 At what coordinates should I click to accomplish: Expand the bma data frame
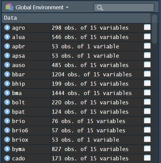(x=7, y=93)
